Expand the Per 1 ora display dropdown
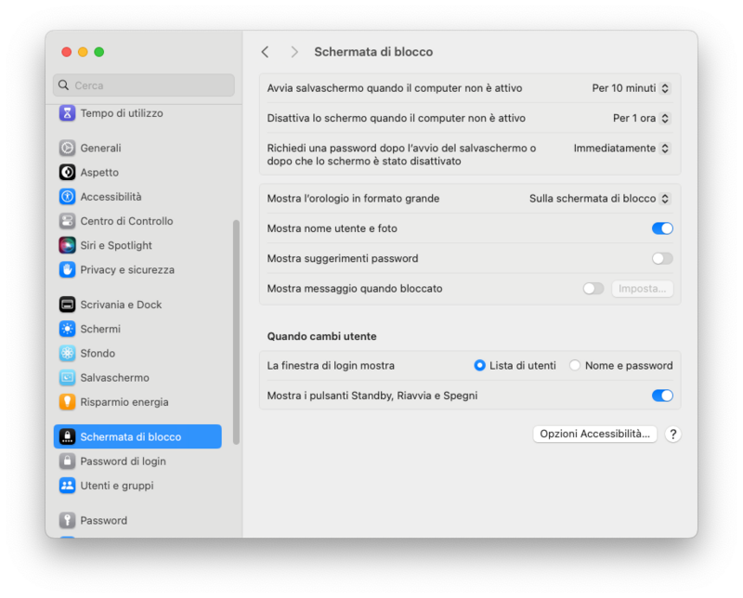The width and height of the screenshot is (743, 598). click(642, 118)
